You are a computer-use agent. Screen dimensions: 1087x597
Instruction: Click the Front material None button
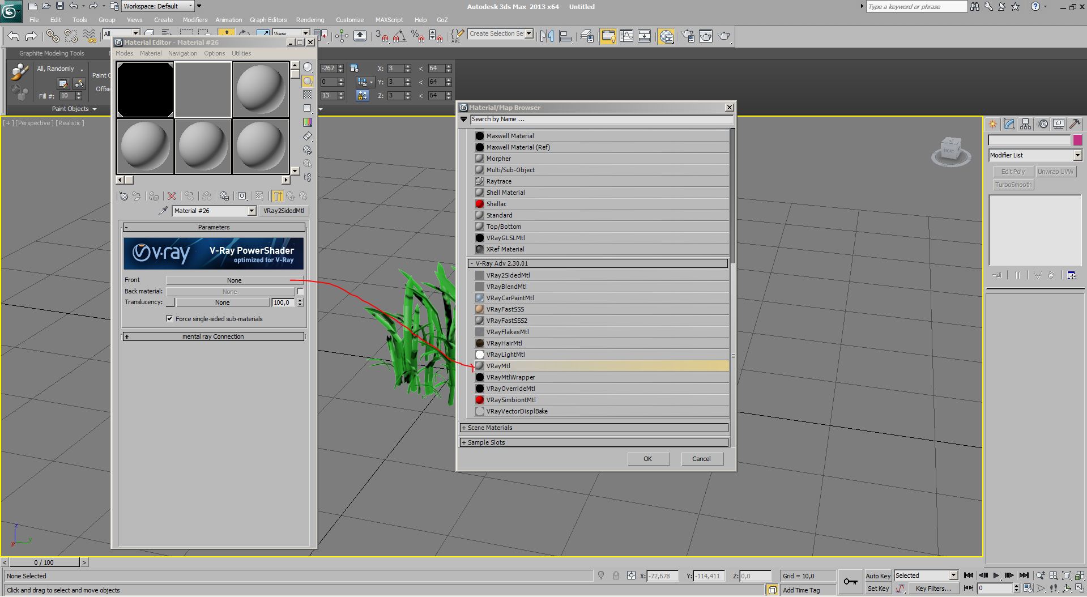pyautogui.click(x=234, y=280)
